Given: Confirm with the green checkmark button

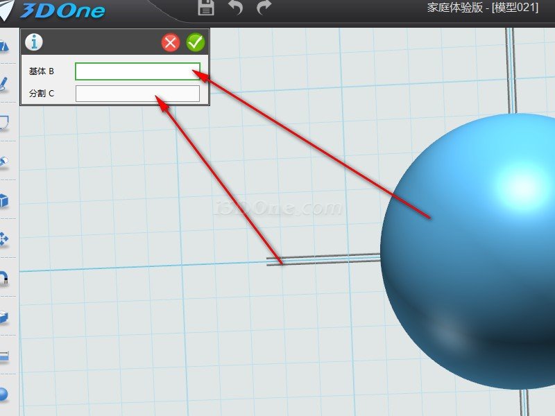Looking at the screenshot, I should click(196, 43).
